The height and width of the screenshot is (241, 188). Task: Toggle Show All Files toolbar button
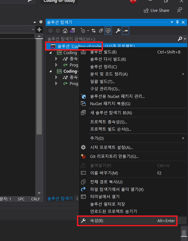pyautogui.click(x=108, y=31)
